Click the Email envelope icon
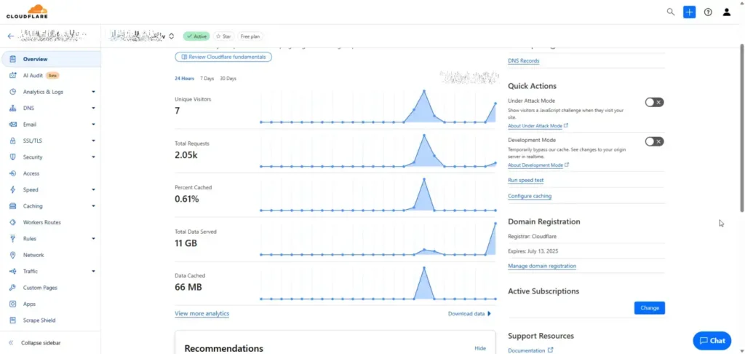745x354 pixels. 13,124
